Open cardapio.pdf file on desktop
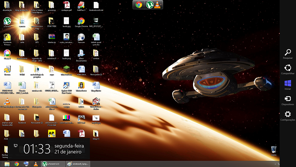The height and width of the screenshot is (167, 296). click(x=66, y=6)
